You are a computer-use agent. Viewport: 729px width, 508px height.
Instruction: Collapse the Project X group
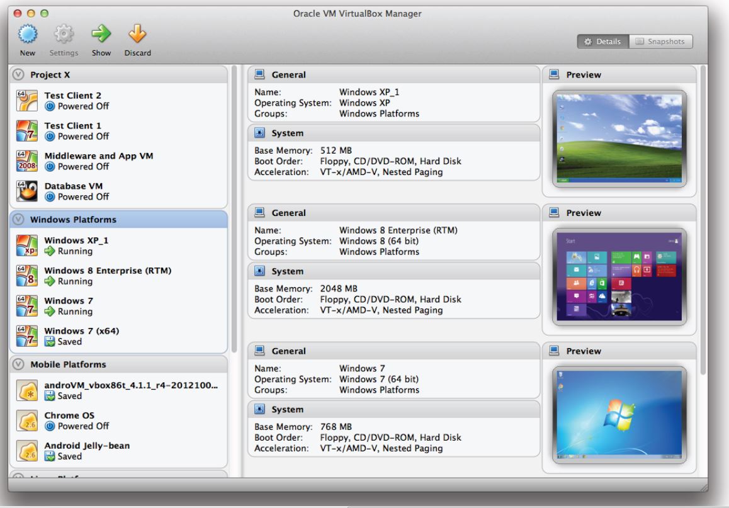[x=18, y=74]
